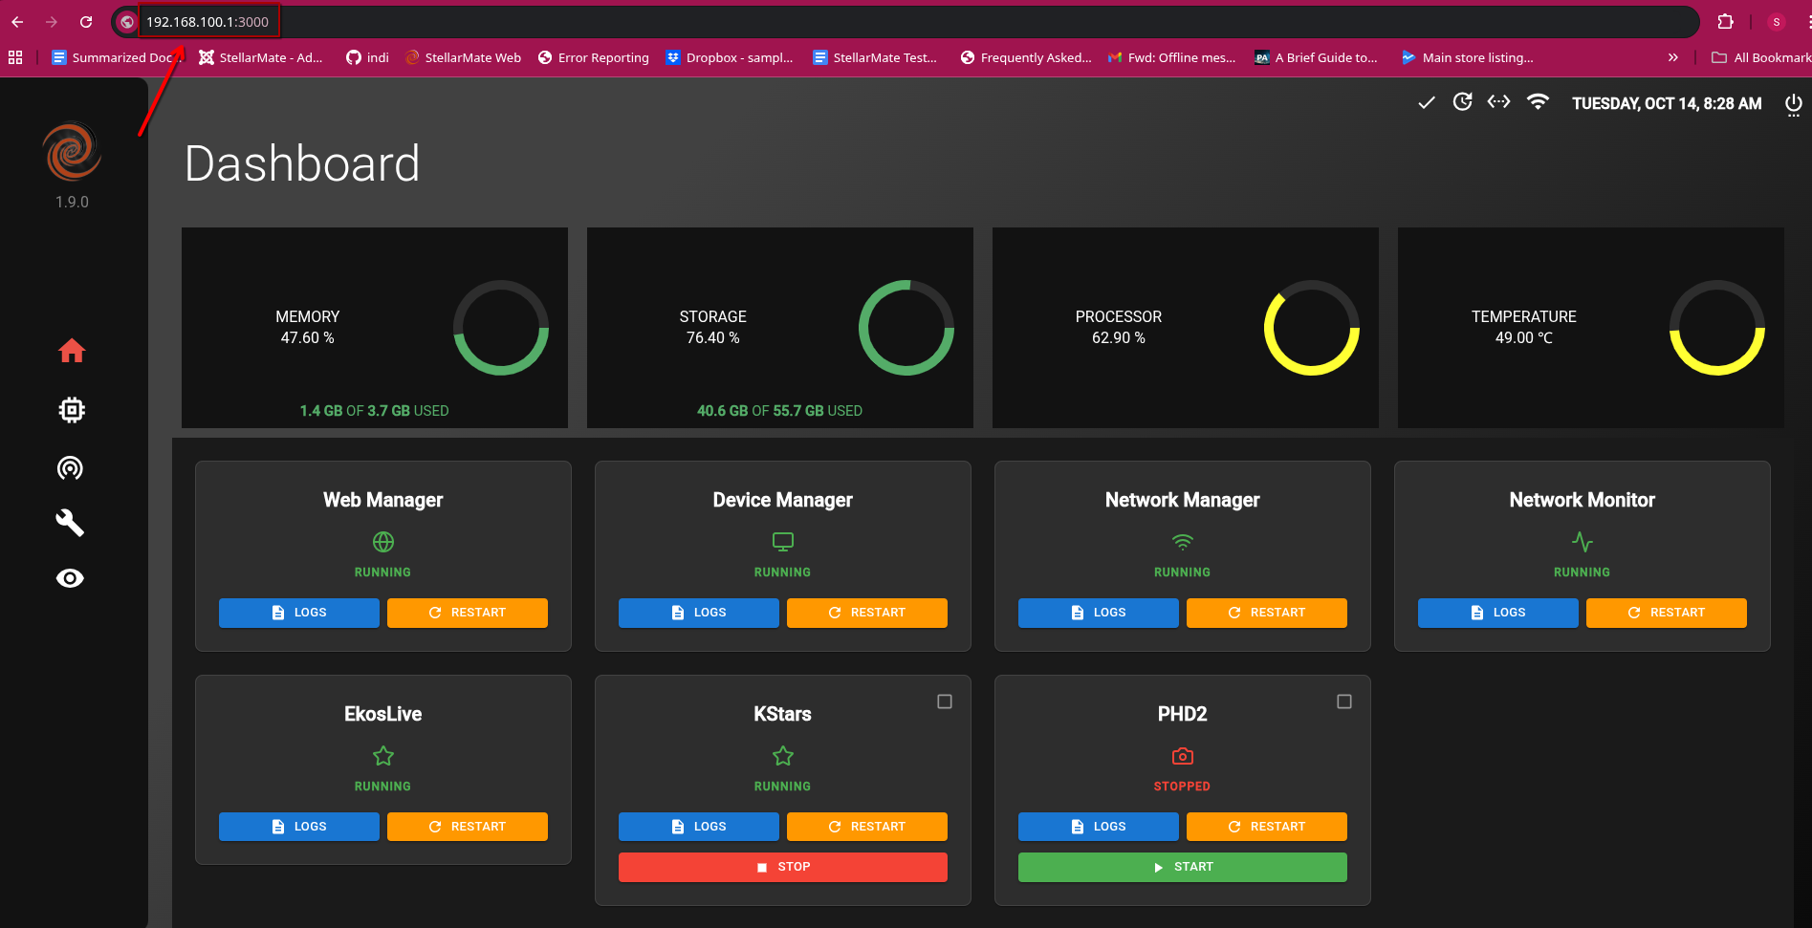Open the processor chip sidebar icon
This screenshot has width=1812, height=928.
point(72,410)
